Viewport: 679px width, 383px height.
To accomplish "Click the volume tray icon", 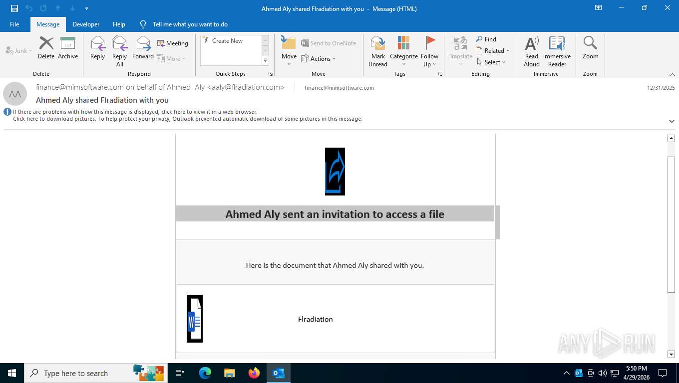I will point(603,373).
